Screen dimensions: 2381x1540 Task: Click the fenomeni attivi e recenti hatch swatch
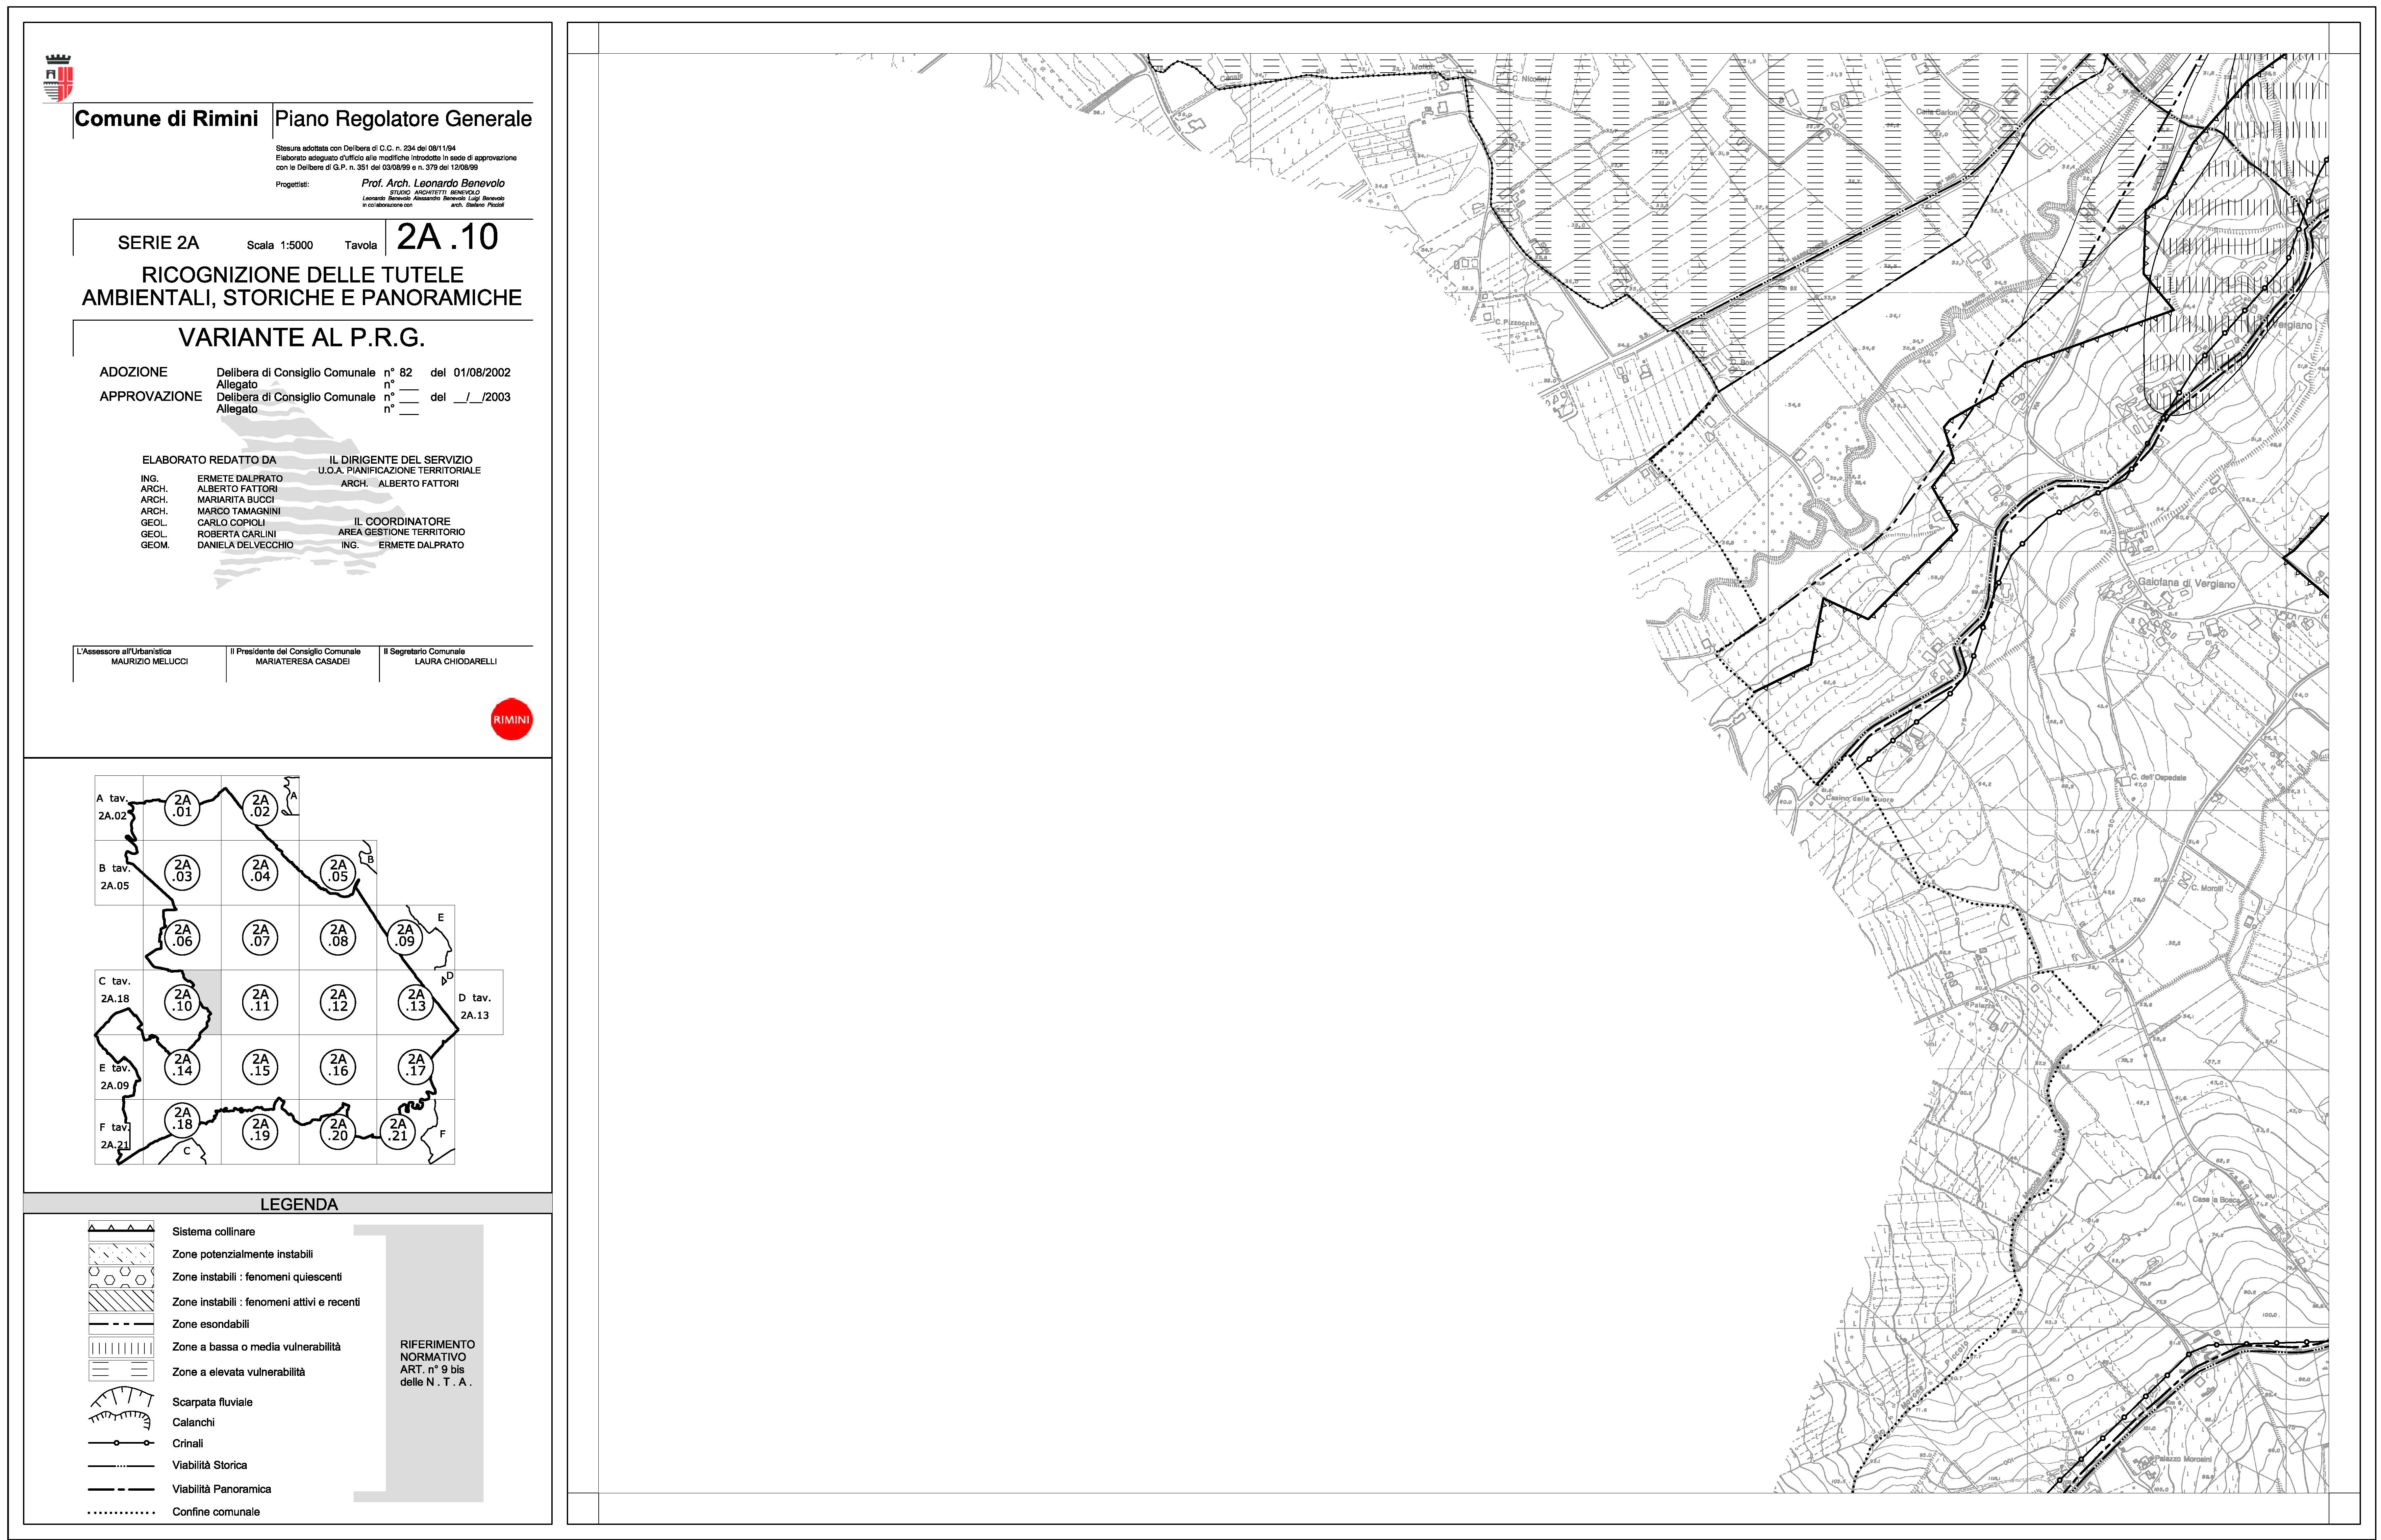coord(121,1301)
